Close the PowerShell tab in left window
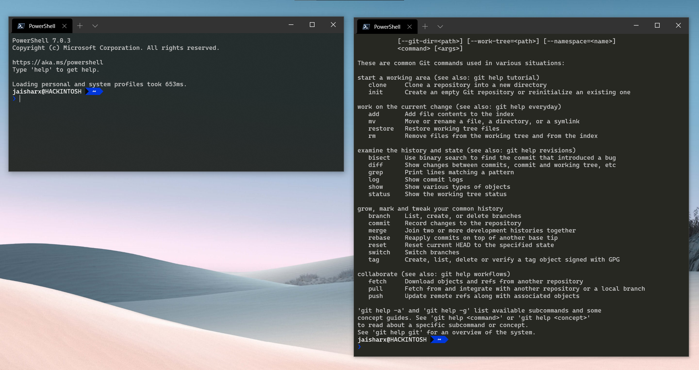This screenshot has width=699, height=370. 64,26
